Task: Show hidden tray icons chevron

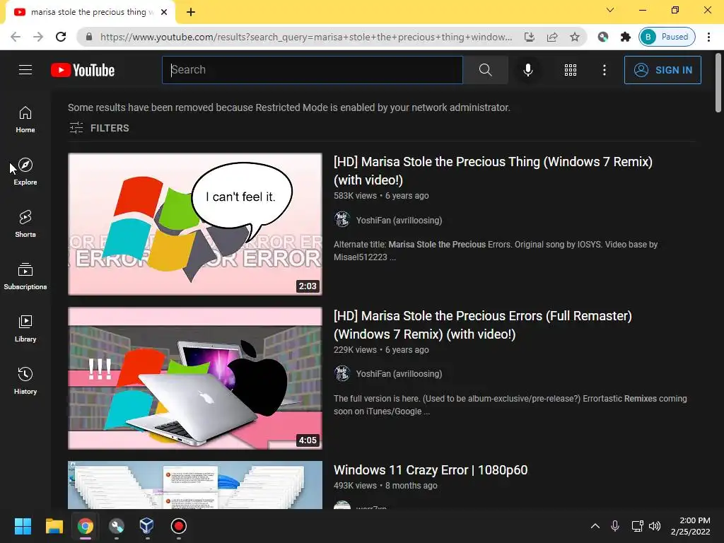Action: (x=595, y=526)
